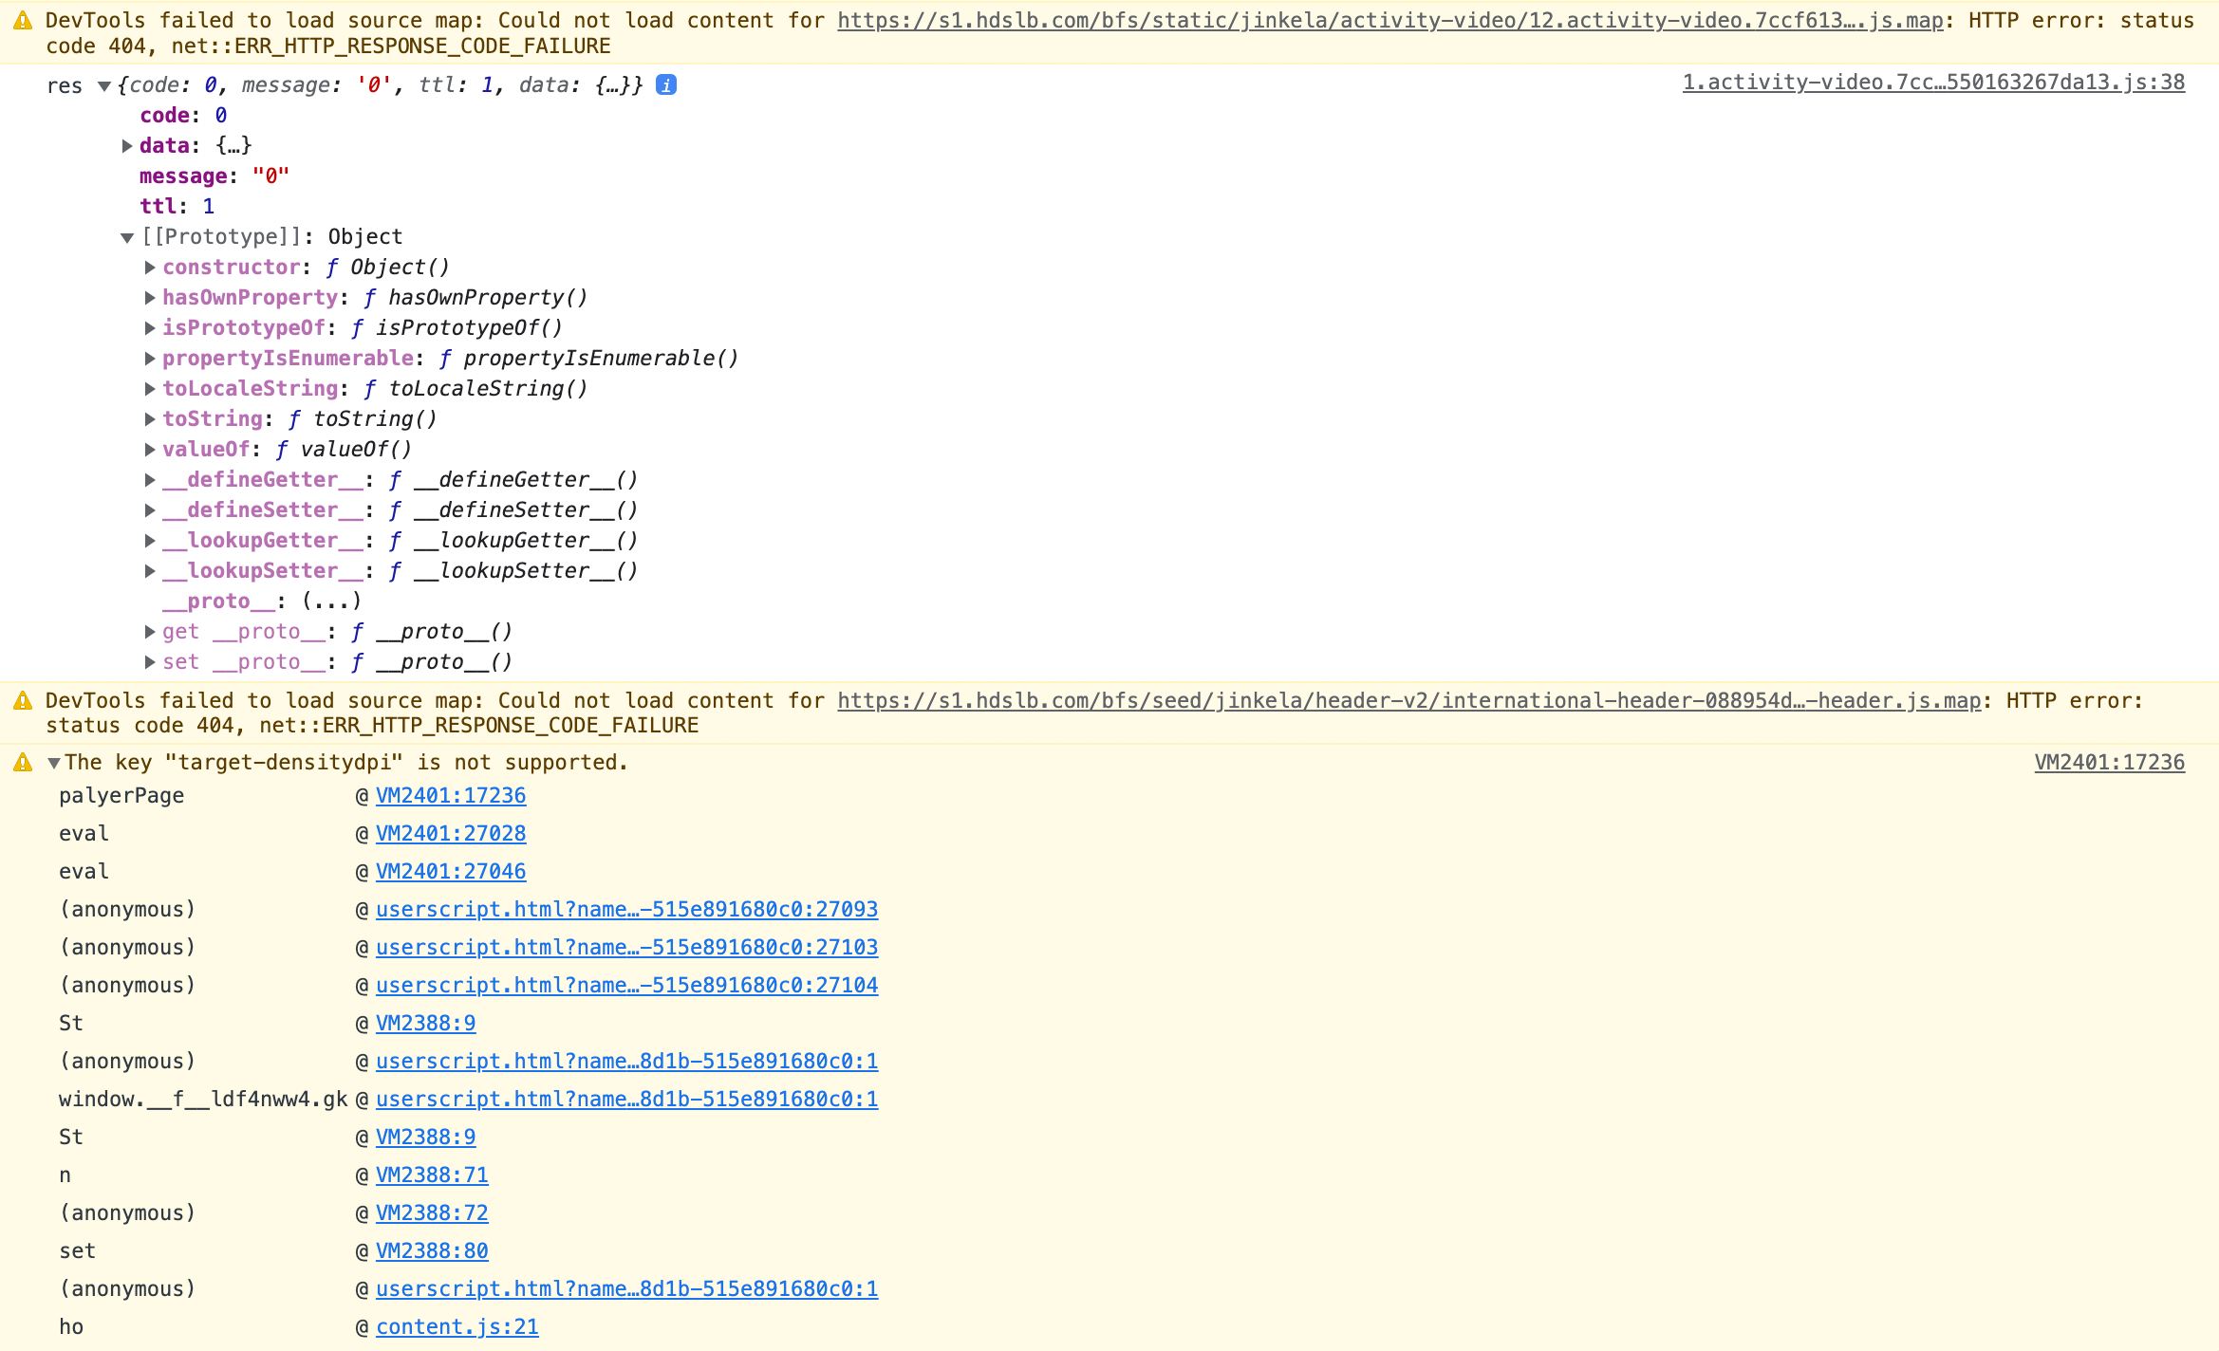Click the blue info icon beside res object
The height and width of the screenshot is (1351, 2219).
(666, 85)
